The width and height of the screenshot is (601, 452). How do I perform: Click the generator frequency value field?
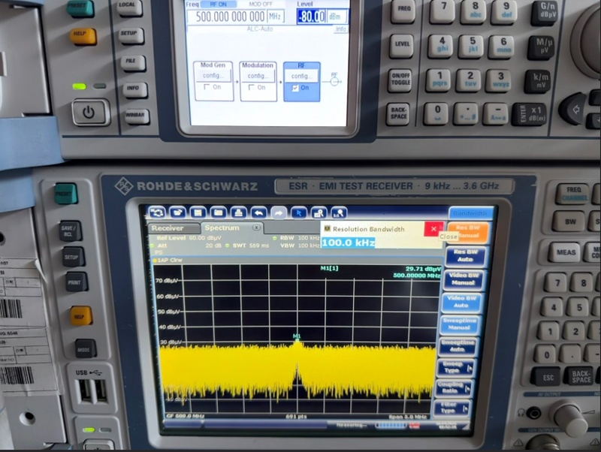click(x=227, y=17)
